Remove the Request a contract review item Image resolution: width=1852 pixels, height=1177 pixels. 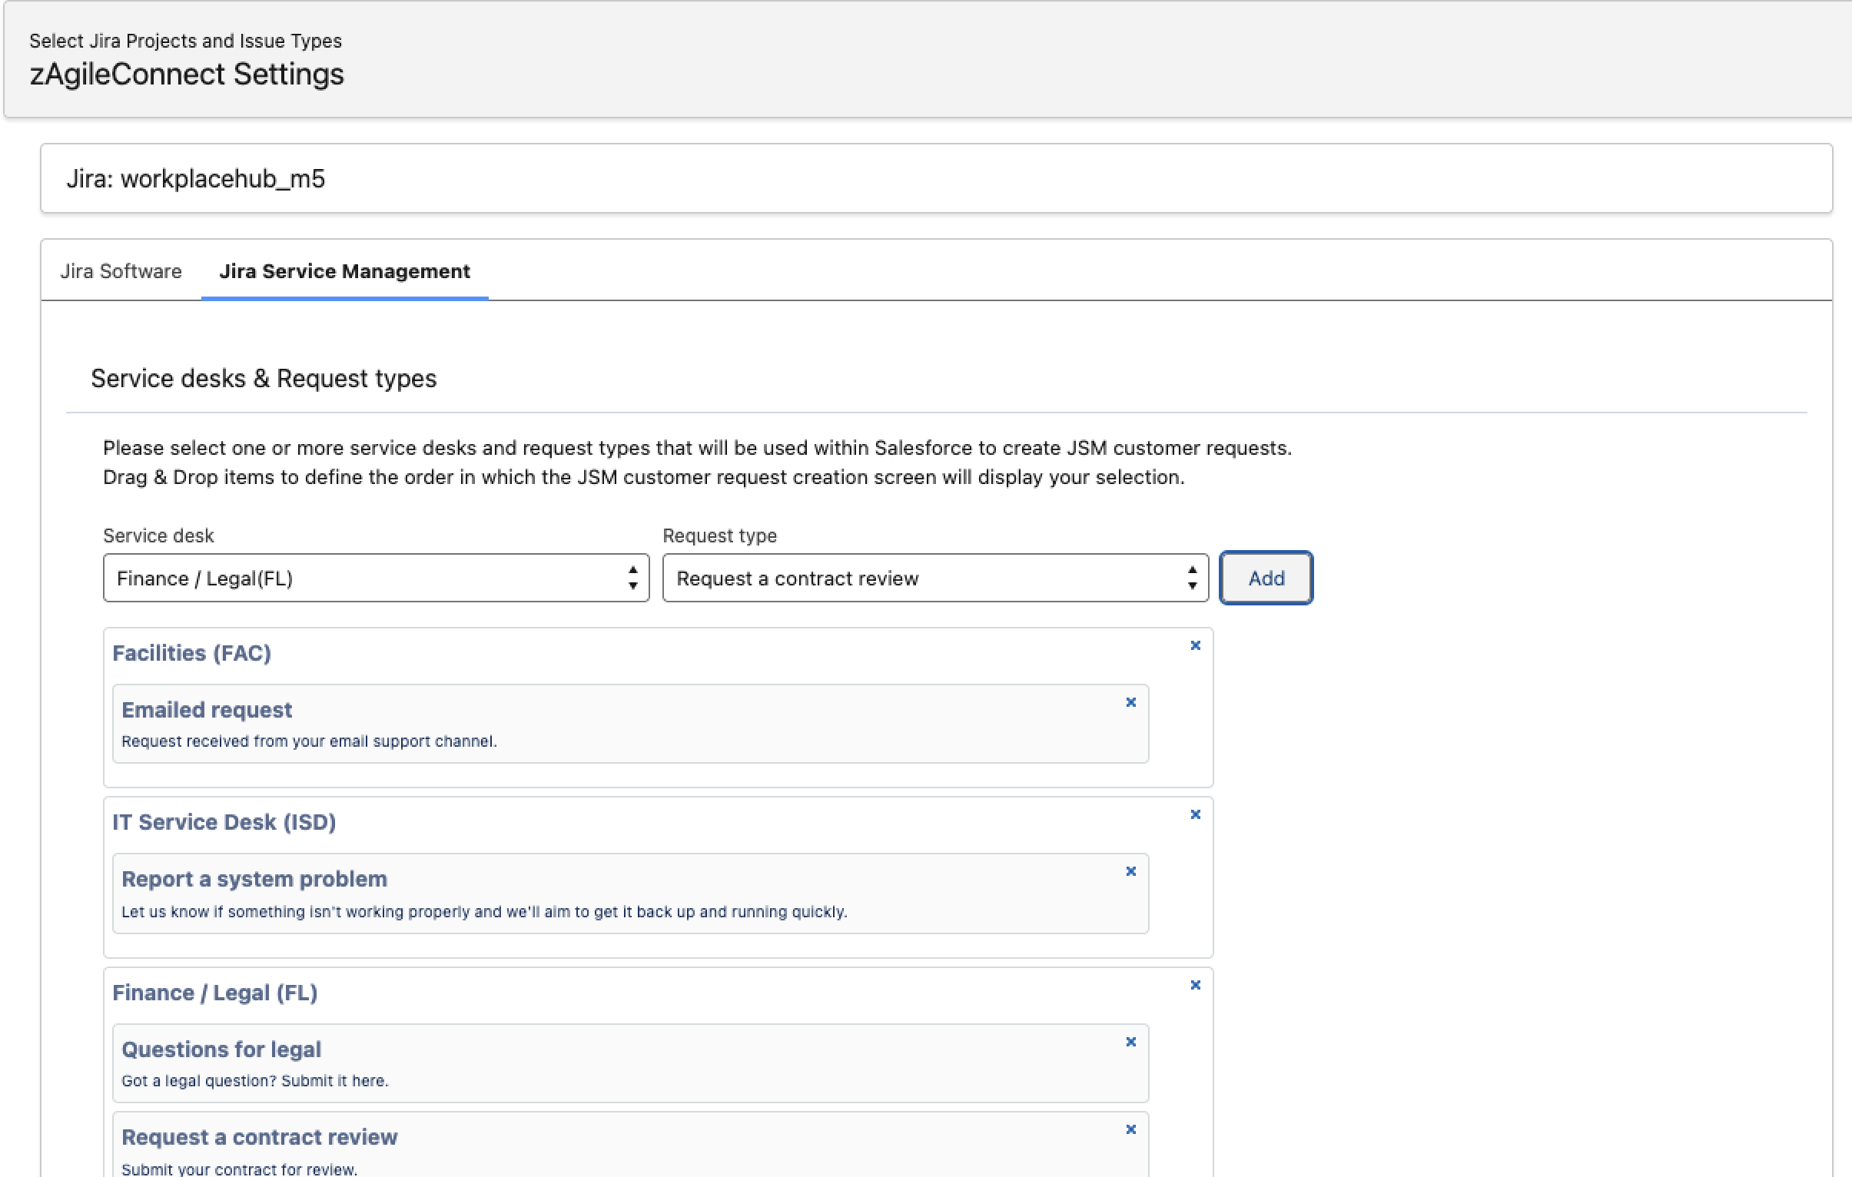pyautogui.click(x=1130, y=1130)
